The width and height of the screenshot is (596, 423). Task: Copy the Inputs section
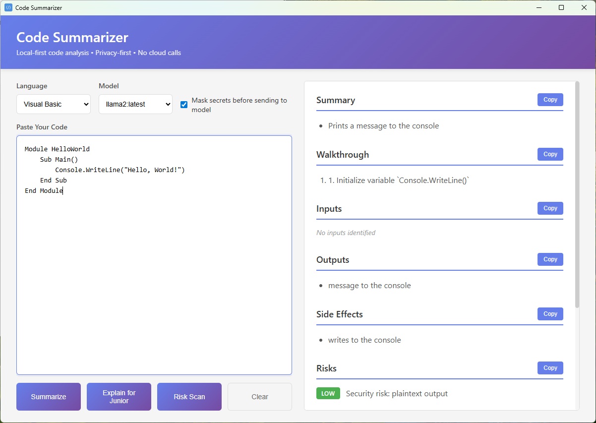click(550, 208)
